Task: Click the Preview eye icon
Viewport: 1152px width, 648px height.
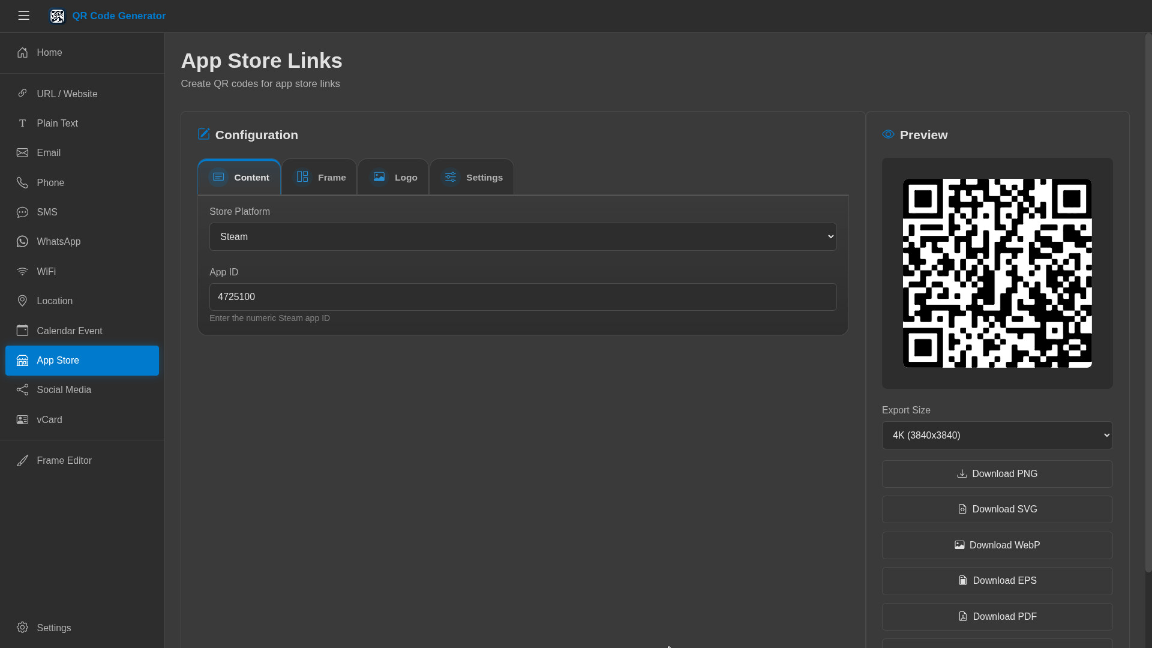Action: tap(888, 134)
